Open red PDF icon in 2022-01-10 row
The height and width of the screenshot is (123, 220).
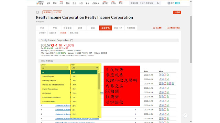[165, 101]
